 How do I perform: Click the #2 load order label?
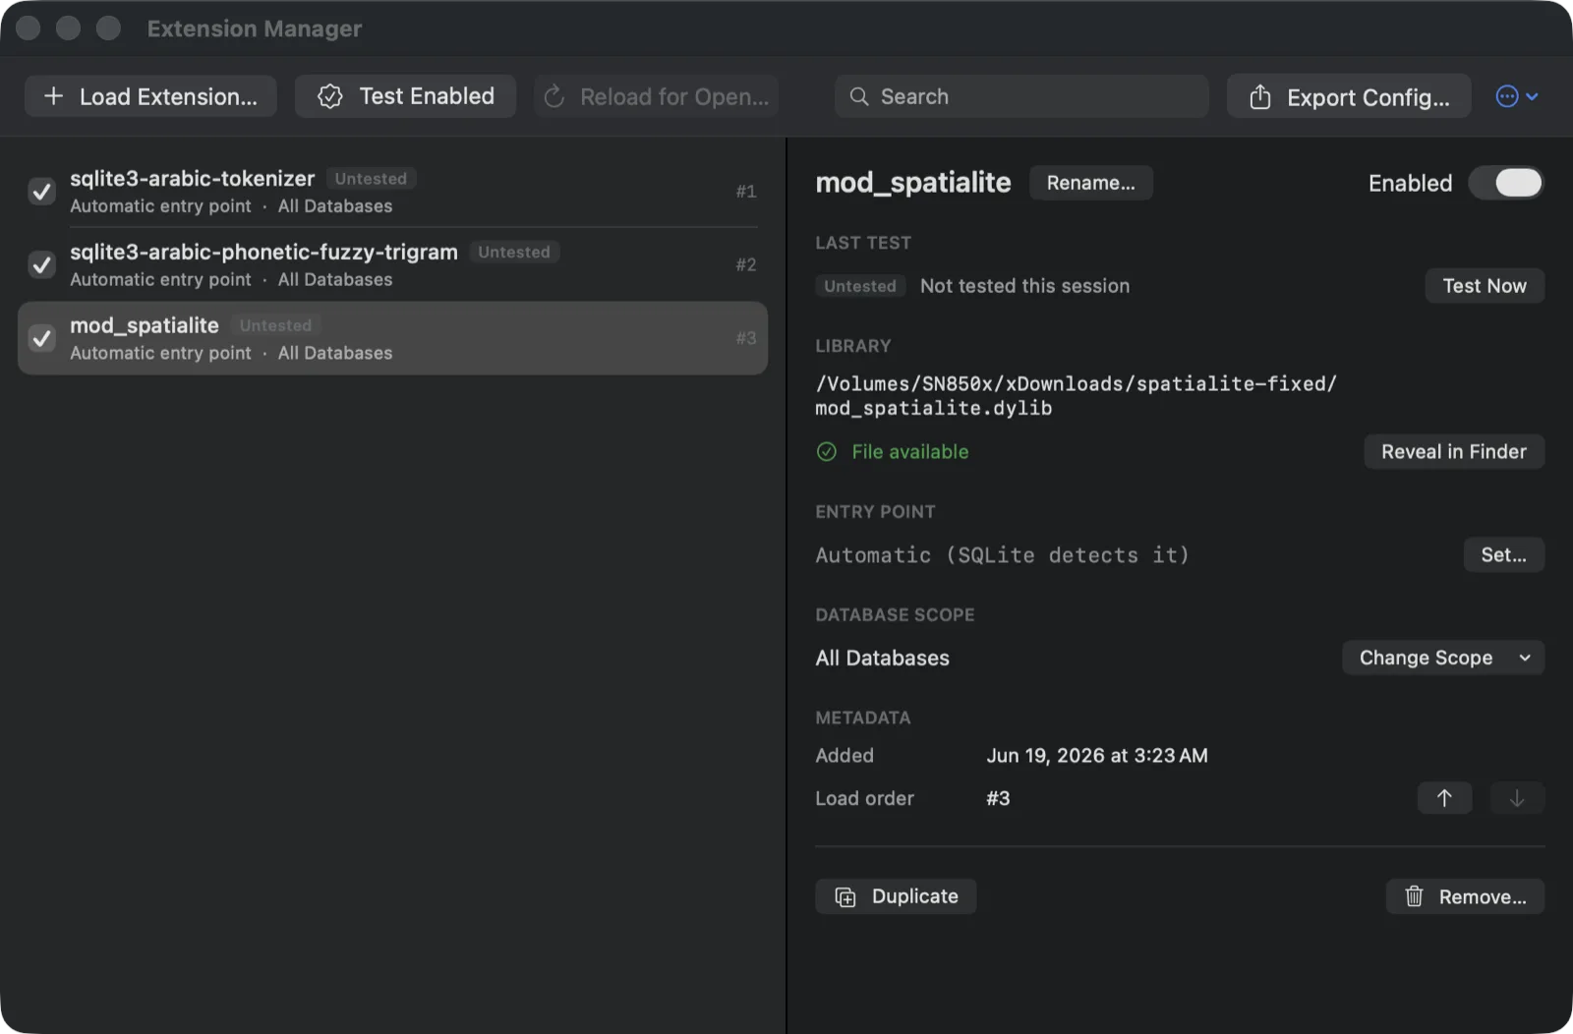746,264
